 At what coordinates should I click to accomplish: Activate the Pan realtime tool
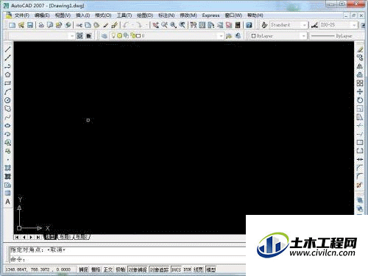click(155, 25)
